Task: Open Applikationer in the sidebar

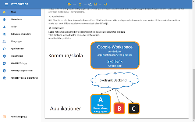Action: tap(20, 49)
